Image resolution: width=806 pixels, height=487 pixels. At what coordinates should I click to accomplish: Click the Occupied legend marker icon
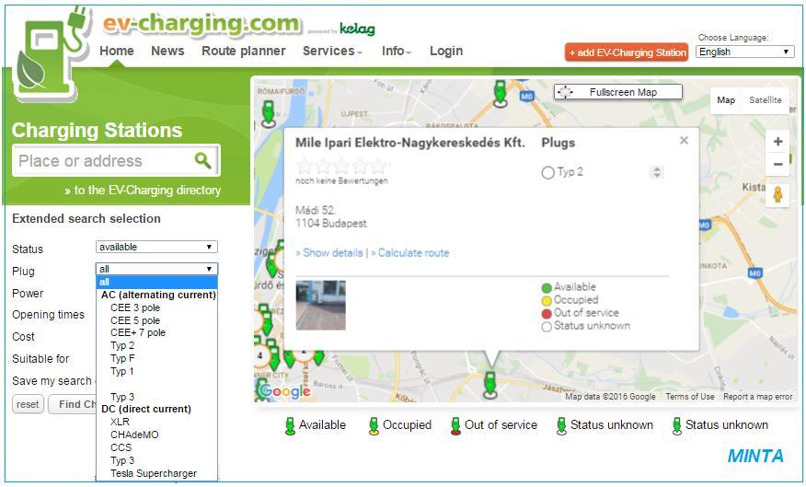click(374, 426)
